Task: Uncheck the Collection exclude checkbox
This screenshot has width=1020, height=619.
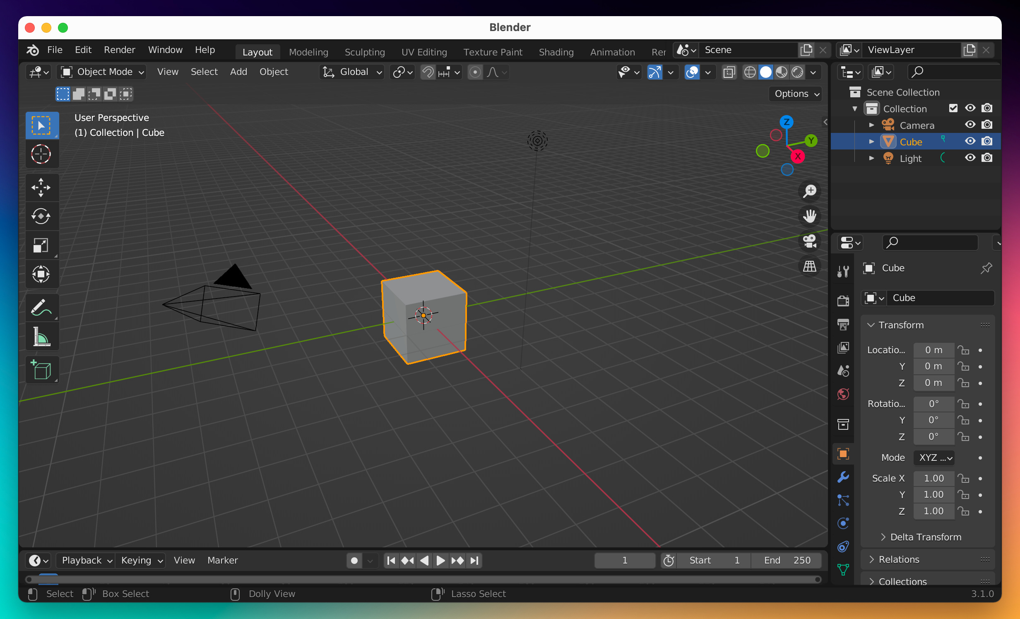Action: [x=953, y=108]
